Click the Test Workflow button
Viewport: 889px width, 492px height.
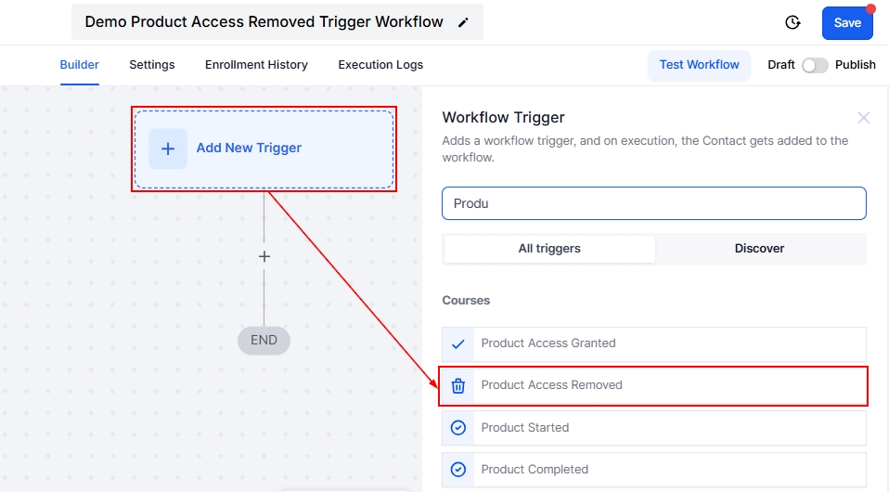[x=699, y=65]
